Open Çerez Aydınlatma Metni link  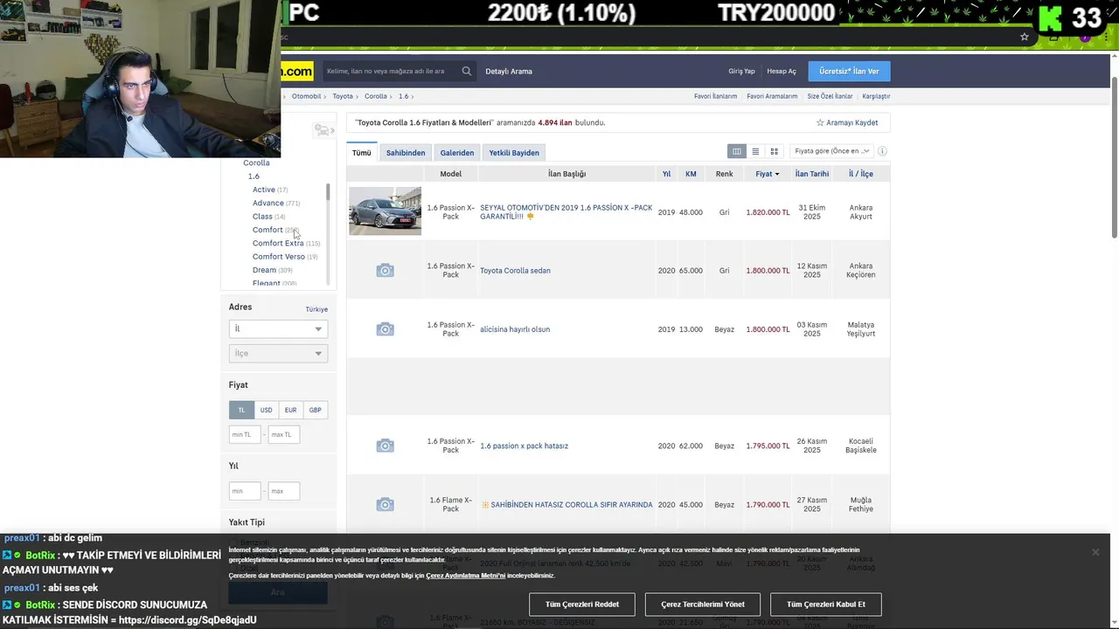(x=466, y=576)
